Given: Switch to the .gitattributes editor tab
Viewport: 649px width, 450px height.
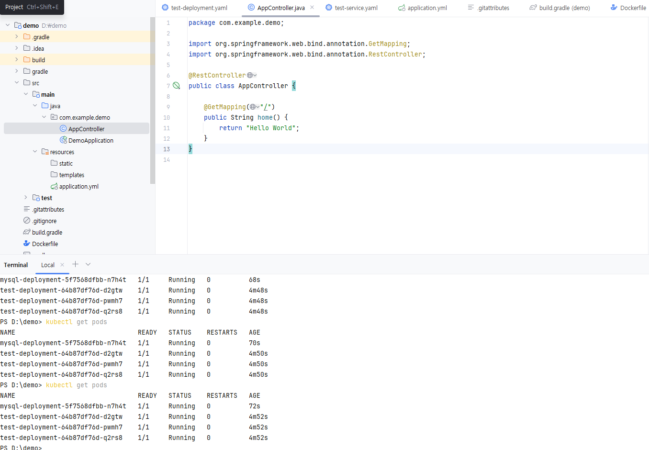Looking at the screenshot, I should coord(489,8).
